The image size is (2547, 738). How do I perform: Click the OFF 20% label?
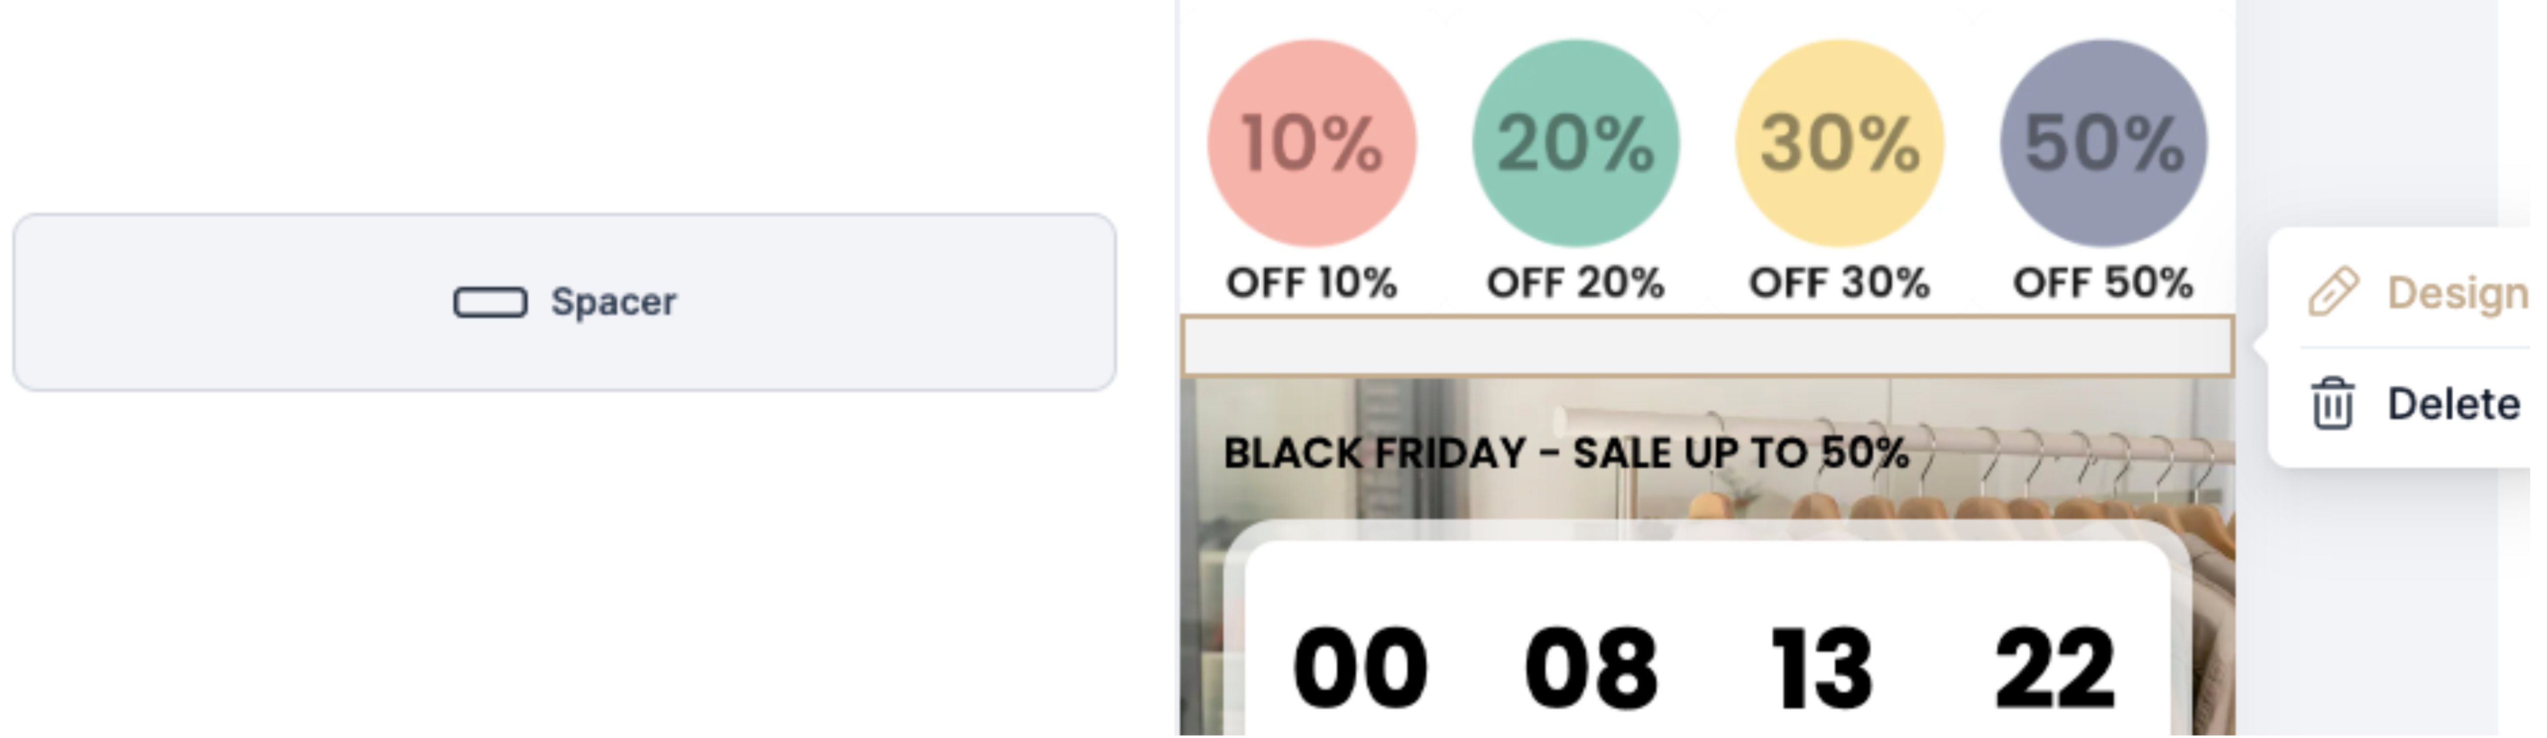pos(1575,283)
